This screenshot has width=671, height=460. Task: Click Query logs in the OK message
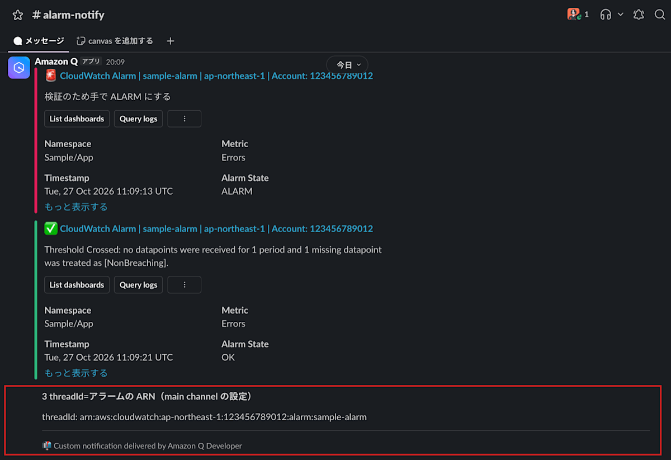tap(139, 285)
